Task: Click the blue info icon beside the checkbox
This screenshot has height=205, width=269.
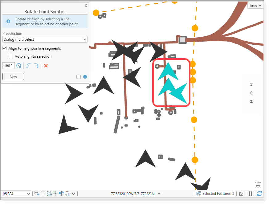Action: click(x=85, y=77)
